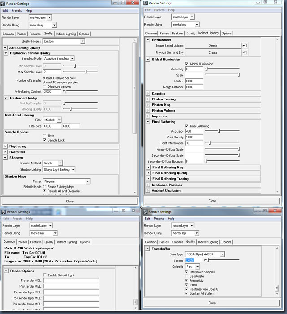The height and width of the screenshot is (314, 287).
Task: Collapse the Shadows section
Action: point(5,158)
